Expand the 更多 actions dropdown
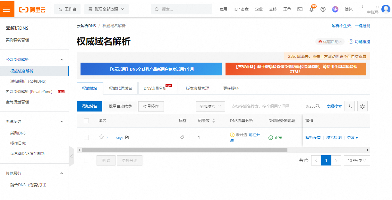Screen dimensions: 392x200 (x=353, y=137)
